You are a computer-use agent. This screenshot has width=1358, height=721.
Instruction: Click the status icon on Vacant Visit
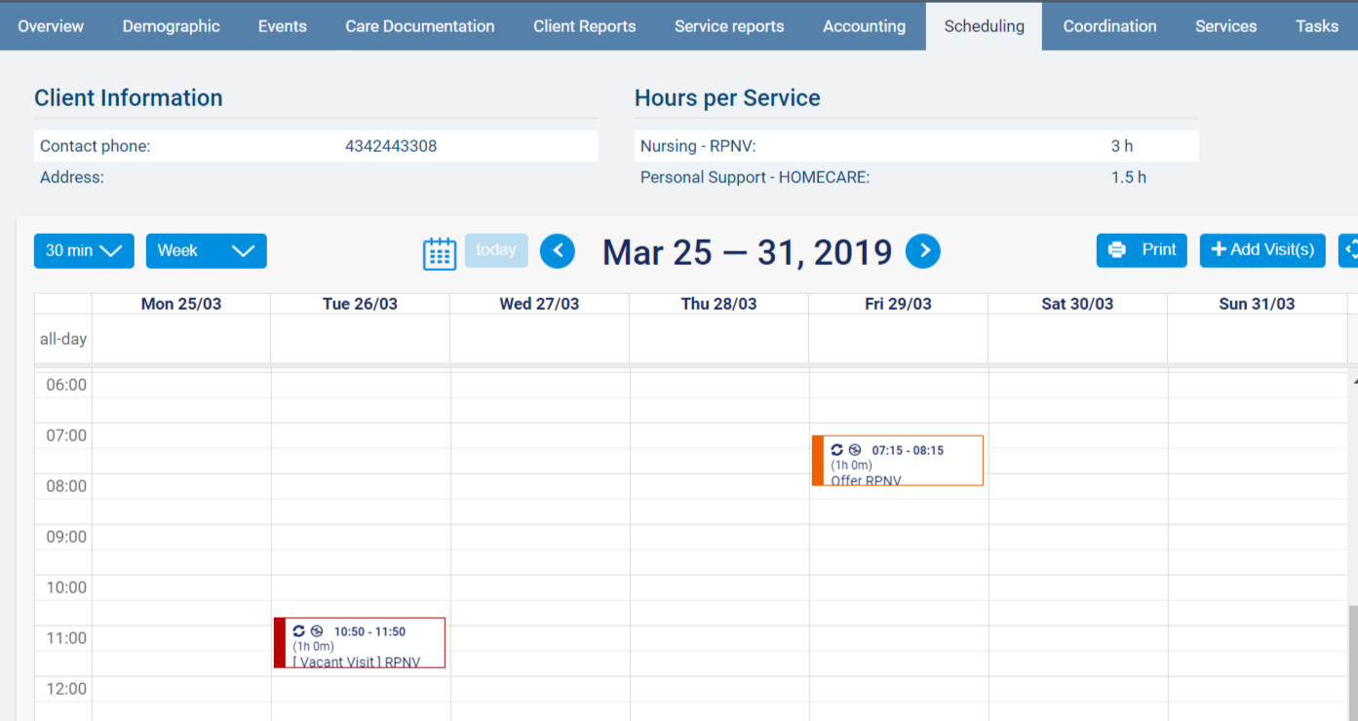click(x=317, y=631)
